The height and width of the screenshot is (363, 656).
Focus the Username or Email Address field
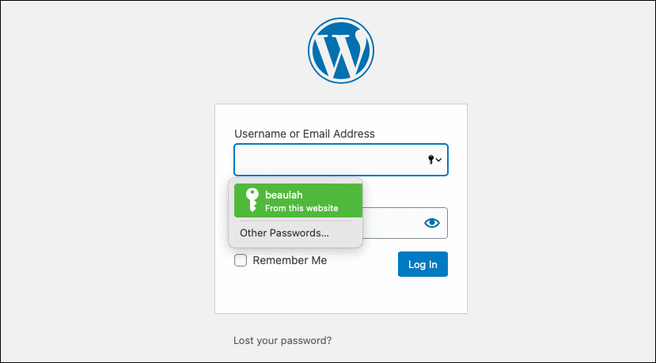click(341, 160)
